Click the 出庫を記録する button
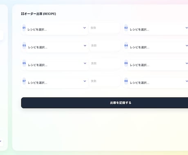 (x=105, y=103)
